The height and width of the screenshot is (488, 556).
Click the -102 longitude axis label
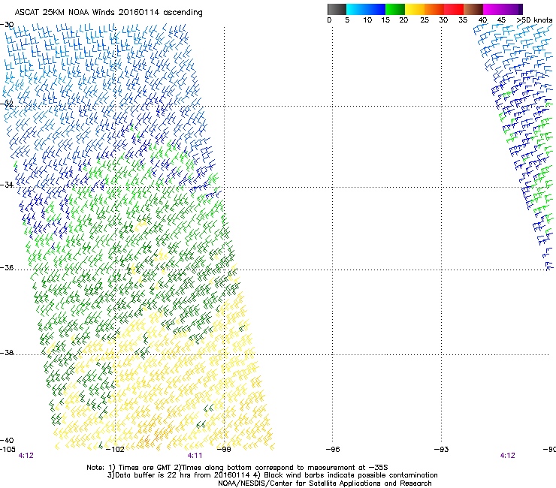pyautogui.click(x=115, y=450)
